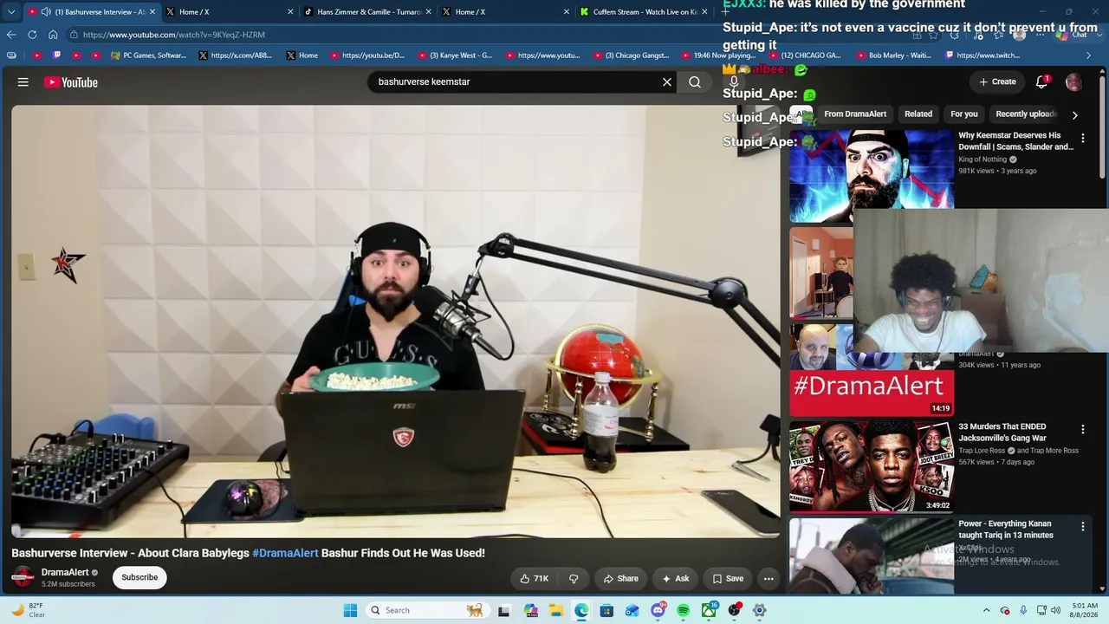
Task: Open the 33 Murders Jacksonville thumbnail
Action: [872, 467]
